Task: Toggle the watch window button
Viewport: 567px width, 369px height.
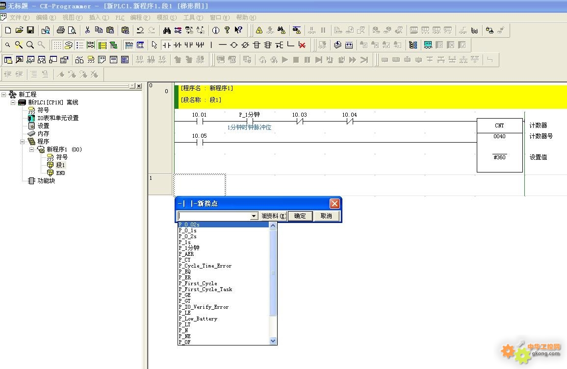Action: pyautogui.click(x=30, y=60)
